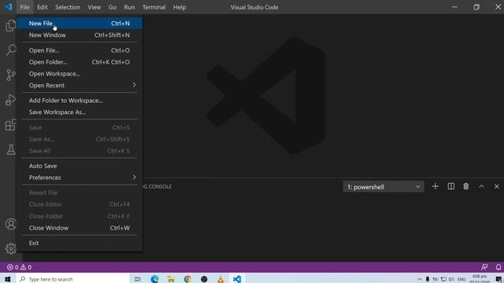Click ENG language indicator in tray
This screenshot has height=283, width=504.
coord(461,279)
